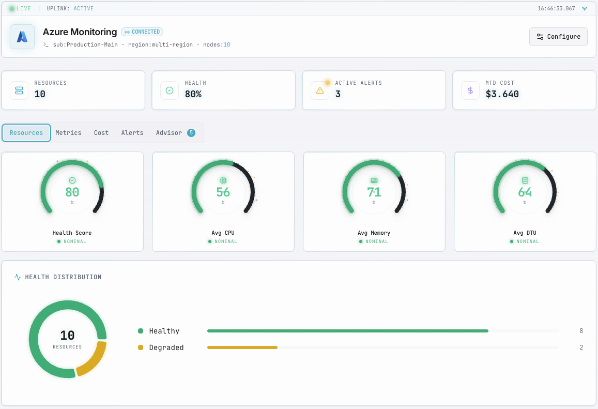The width and height of the screenshot is (598, 409).
Task: Select the Resources tab
Action: [x=26, y=133]
